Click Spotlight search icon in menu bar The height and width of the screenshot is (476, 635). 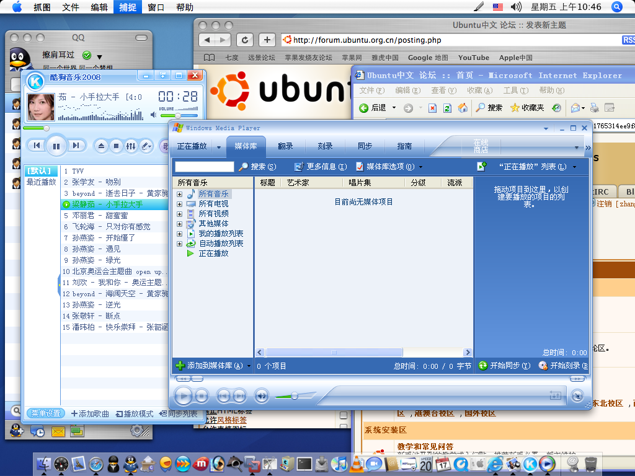click(617, 7)
